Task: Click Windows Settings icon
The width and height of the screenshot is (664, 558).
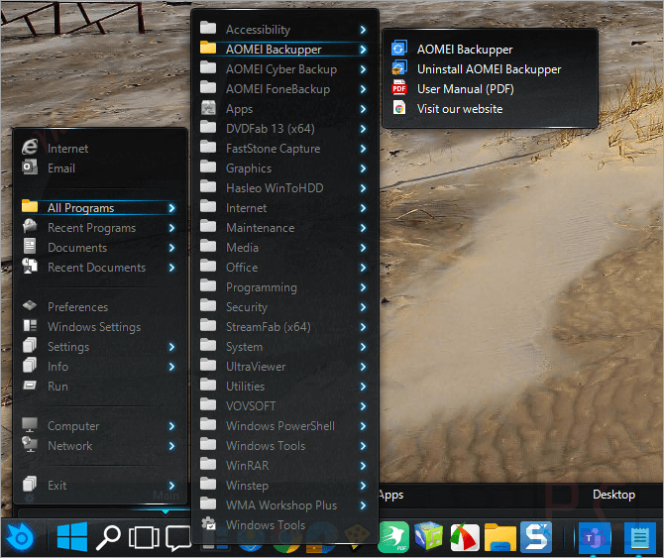Action: tap(30, 325)
